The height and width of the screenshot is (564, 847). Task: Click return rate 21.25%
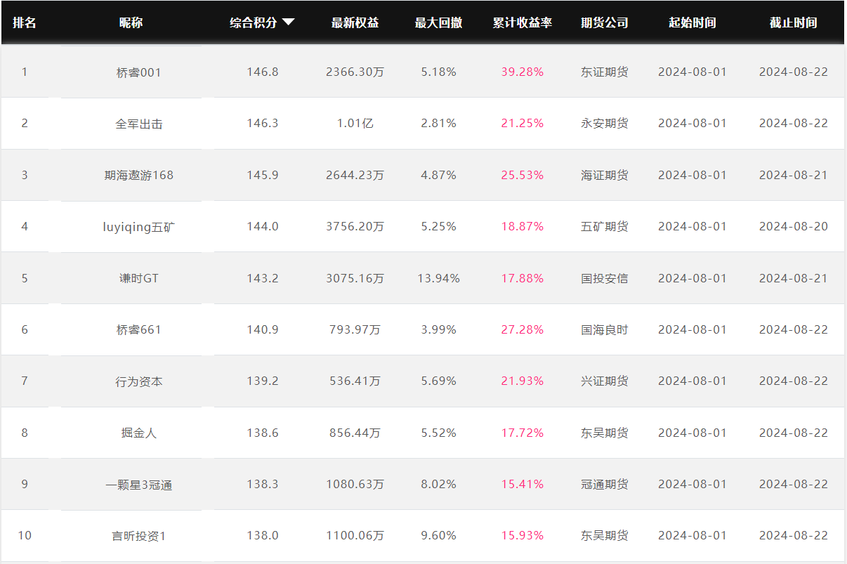pos(523,123)
